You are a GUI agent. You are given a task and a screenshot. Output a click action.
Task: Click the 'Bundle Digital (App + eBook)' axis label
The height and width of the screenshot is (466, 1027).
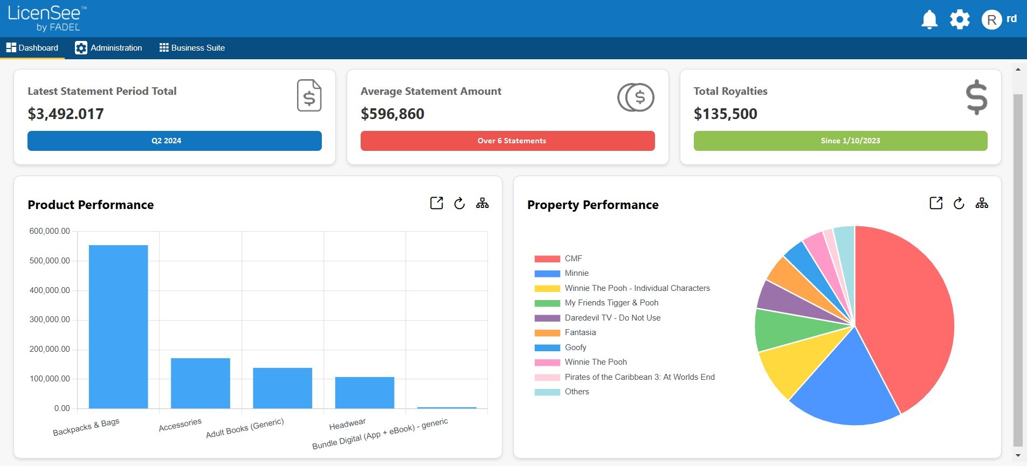point(380,434)
